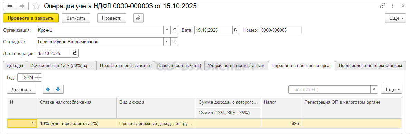Select the -826 tax cell

pos(281,124)
